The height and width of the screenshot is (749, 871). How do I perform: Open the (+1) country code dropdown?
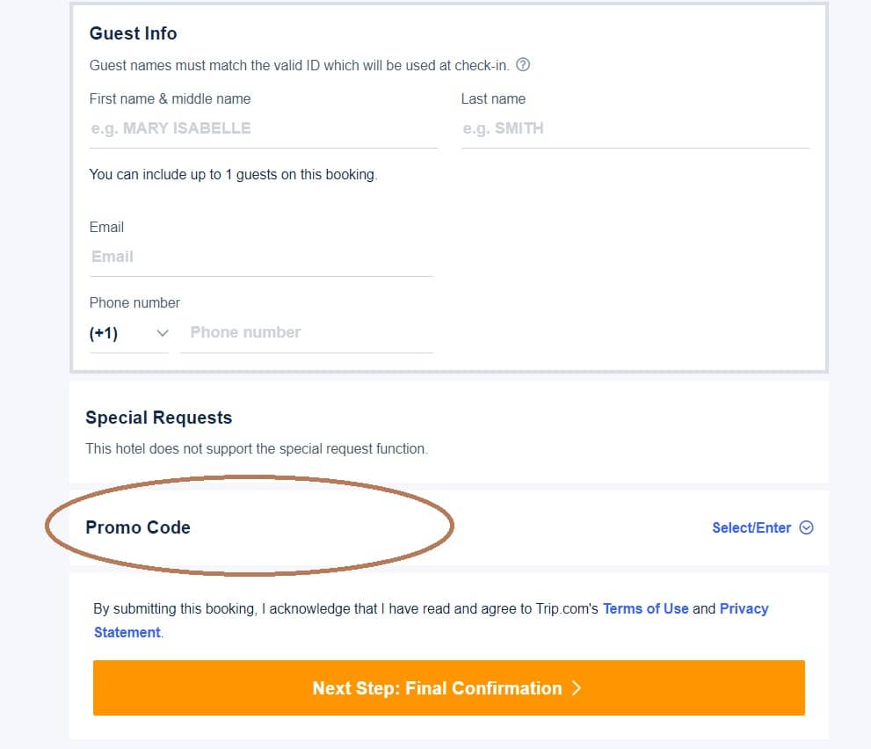click(x=129, y=333)
